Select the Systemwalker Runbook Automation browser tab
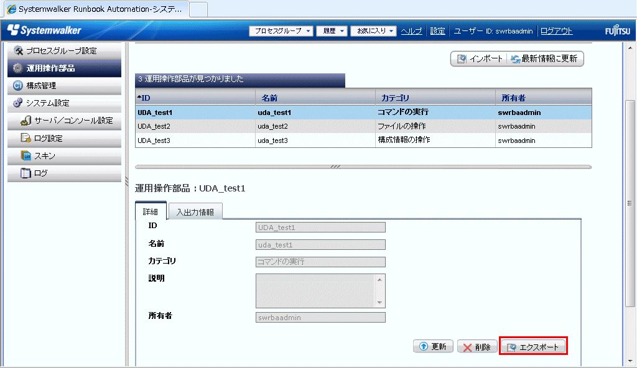The width and height of the screenshot is (637, 368). pyautogui.click(x=95, y=9)
